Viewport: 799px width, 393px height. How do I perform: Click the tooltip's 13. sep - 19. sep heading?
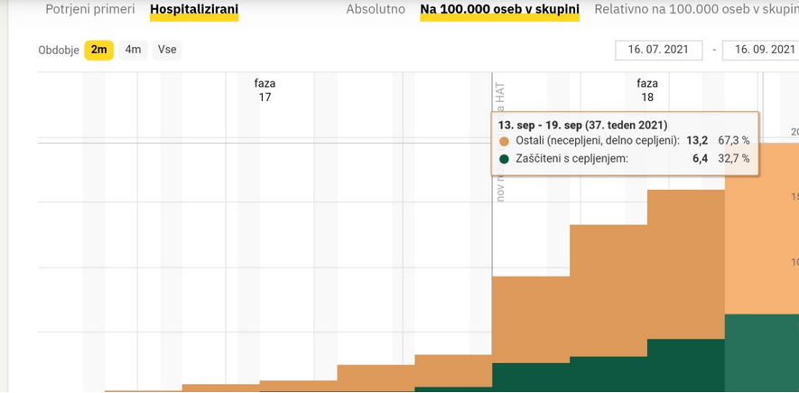point(582,124)
